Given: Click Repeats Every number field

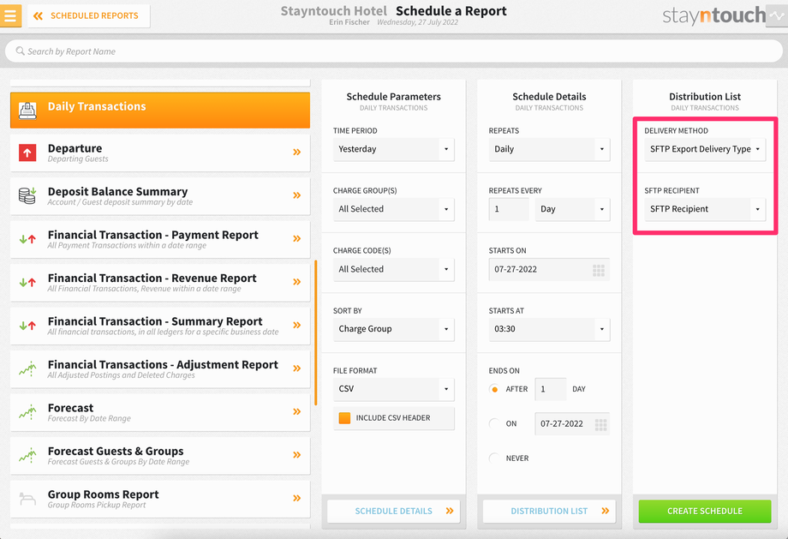Looking at the screenshot, I should pyautogui.click(x=509, y=209).
